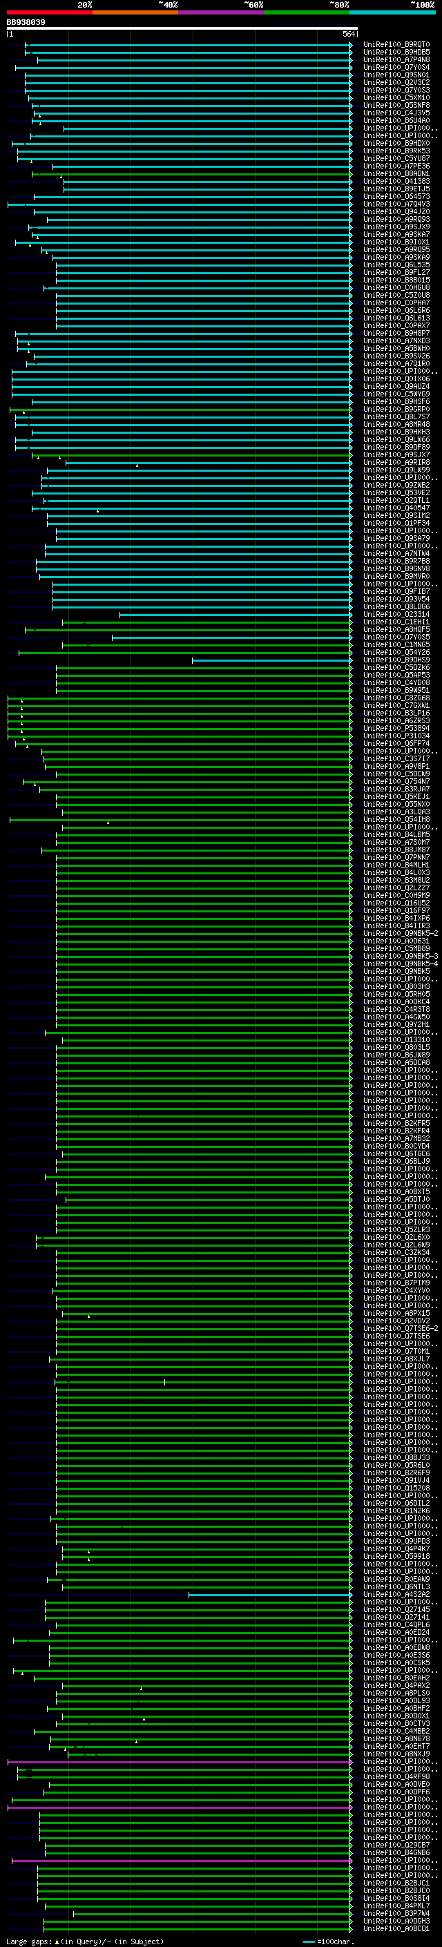Select hit UniRef100_C8ZG68
The width and height of the screenshot is (442, 1947).
(396, 698)
